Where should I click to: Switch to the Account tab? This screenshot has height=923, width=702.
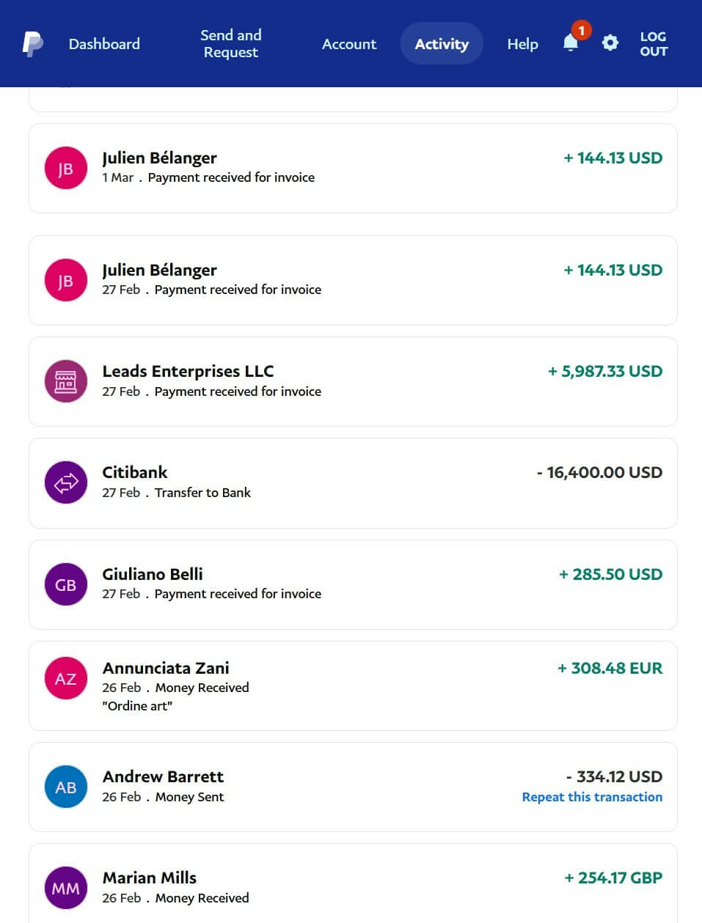[x=349, y=44]
